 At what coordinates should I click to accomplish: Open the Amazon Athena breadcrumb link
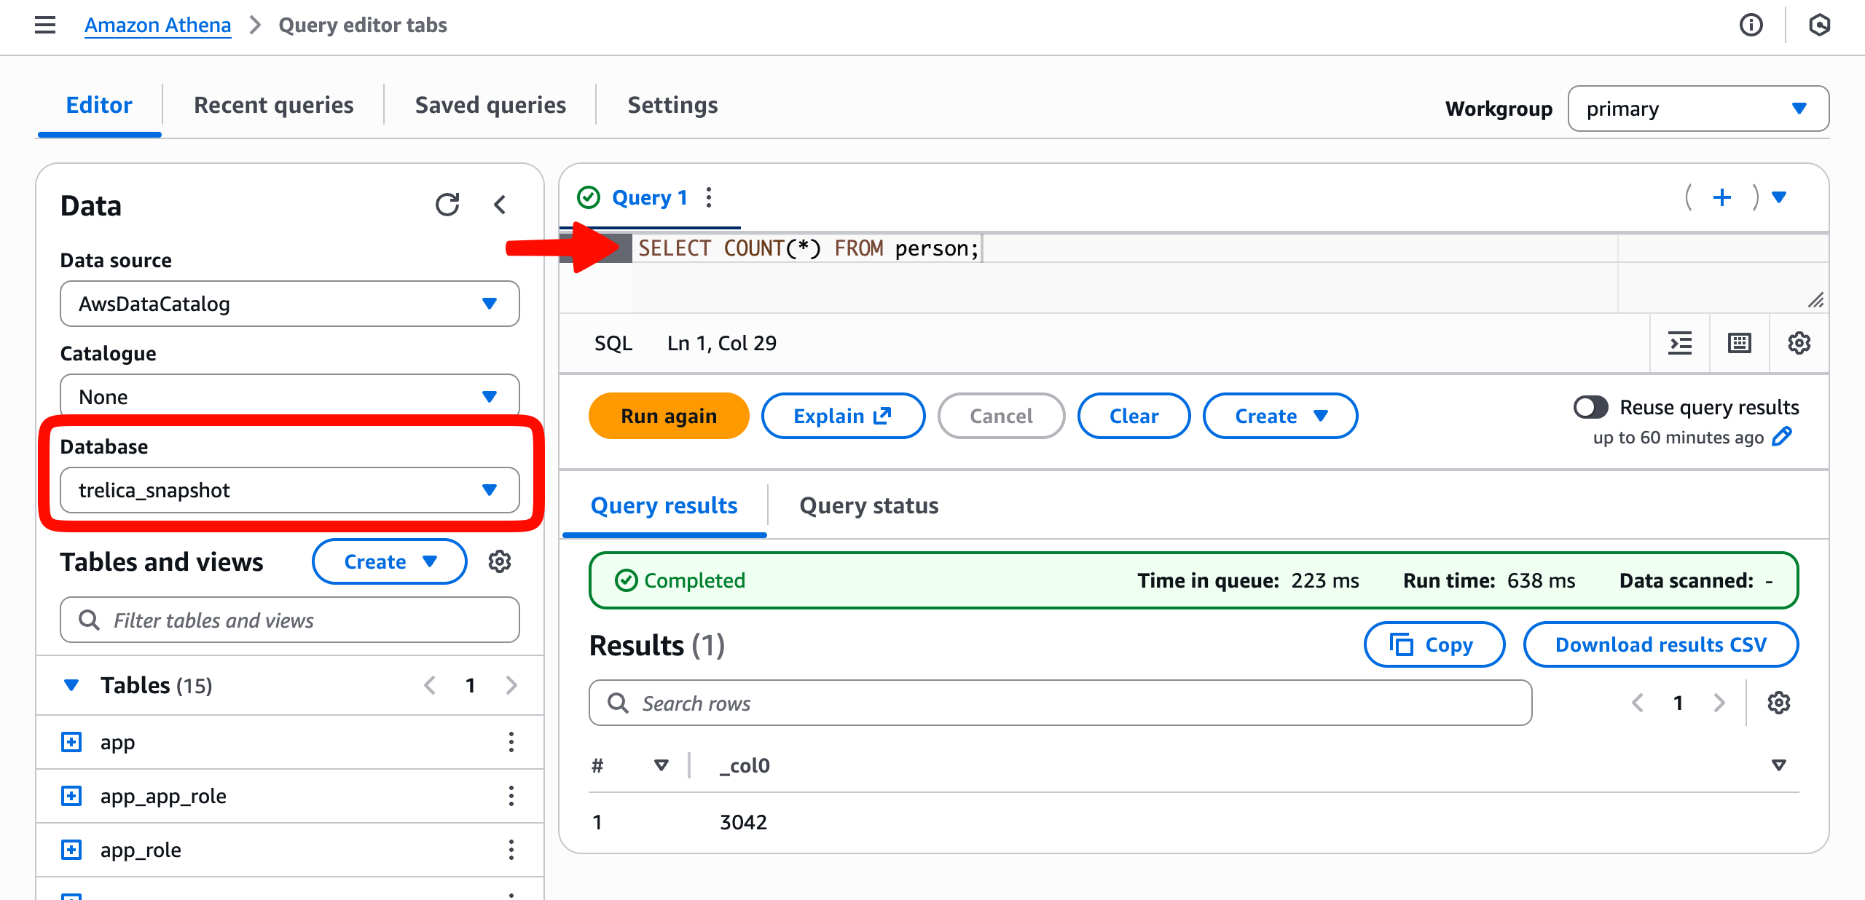pyautogui.click(x=157, y=25)
